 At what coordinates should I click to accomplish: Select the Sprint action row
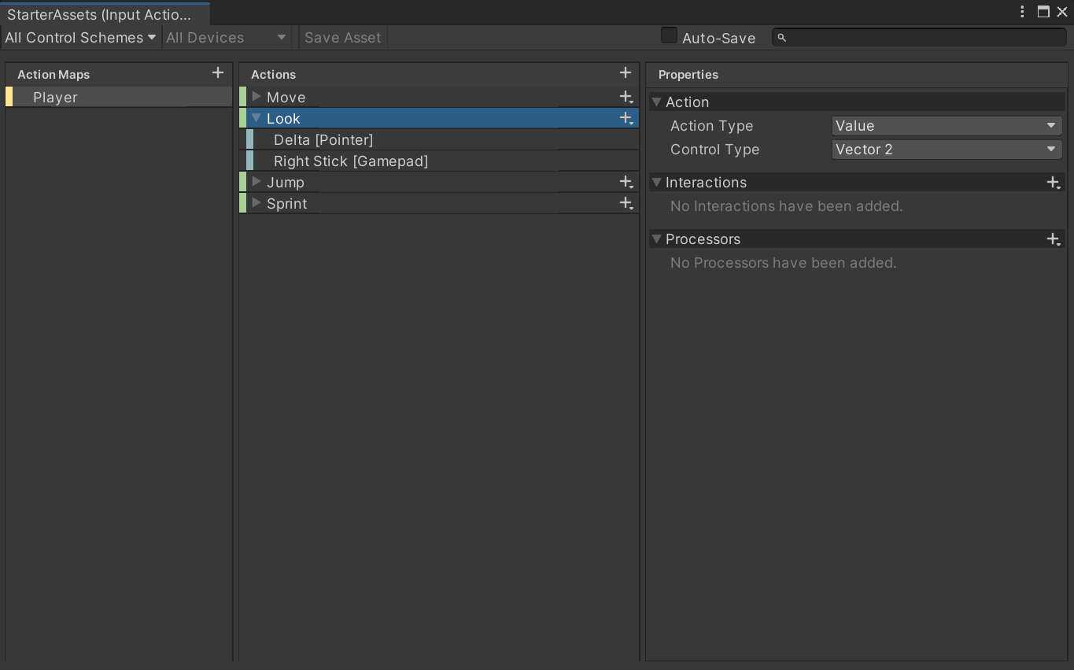coord(439,203)
